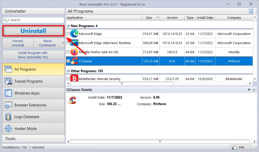Collapse the Other Programs group

pyautogui.click(x=68, y=71)
